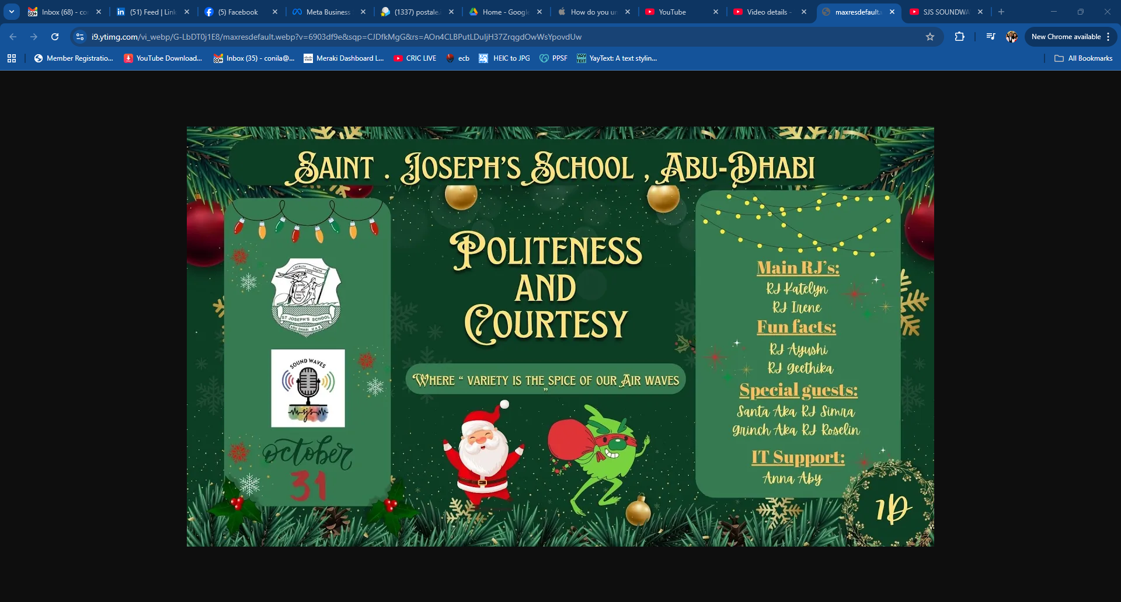Expand the tab search dropdown arrow
This screenshot has width=1121, height=602.
pyautogui.click(x=12, y=12)
